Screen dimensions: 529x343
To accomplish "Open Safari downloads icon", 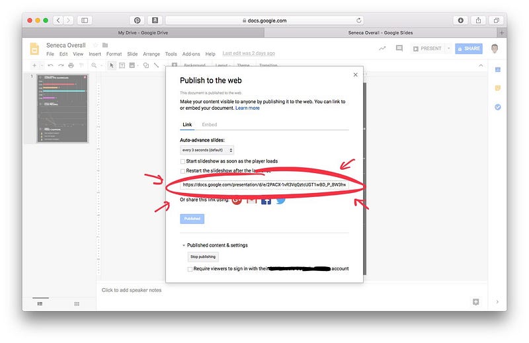I will [460, 20].
